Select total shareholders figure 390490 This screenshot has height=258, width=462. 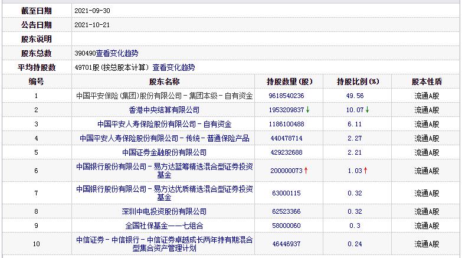(85, 53)
